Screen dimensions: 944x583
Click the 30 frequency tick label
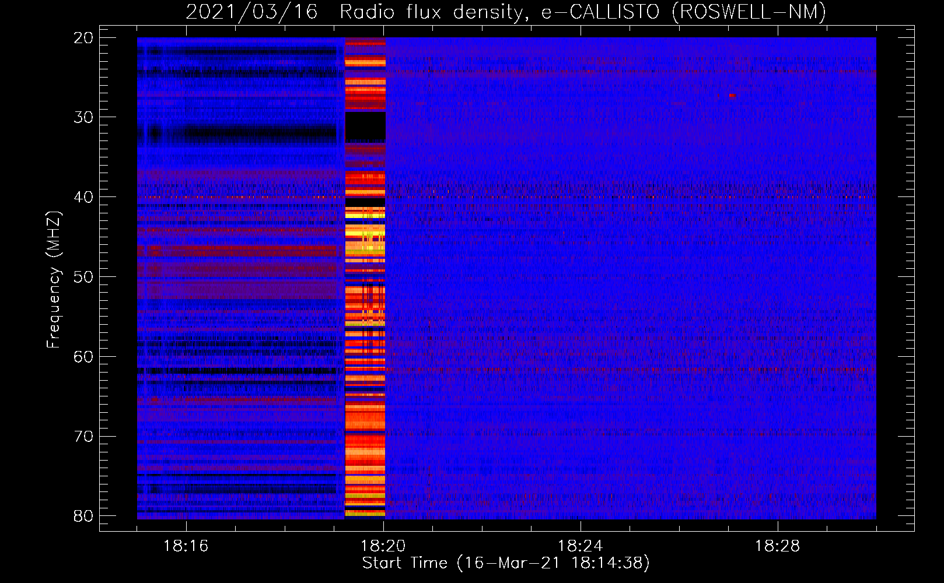click(83, 117)
